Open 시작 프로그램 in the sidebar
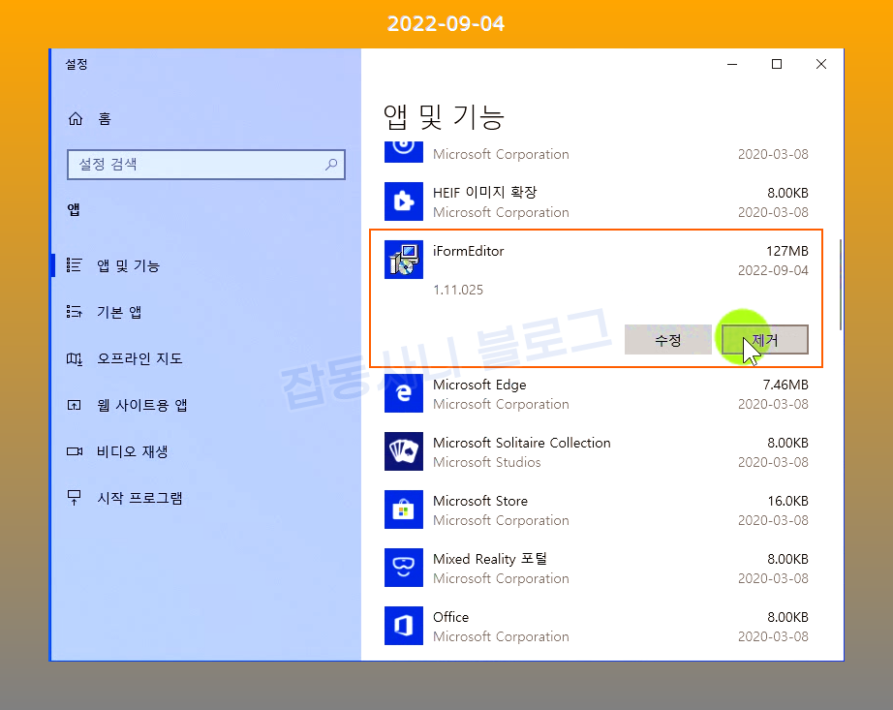This screenshot has height=710, width=893. coord(139,498)
